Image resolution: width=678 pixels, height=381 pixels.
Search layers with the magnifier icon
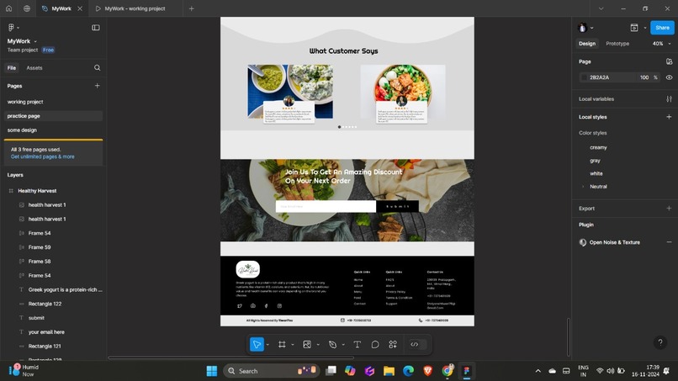tap(98, 67)
